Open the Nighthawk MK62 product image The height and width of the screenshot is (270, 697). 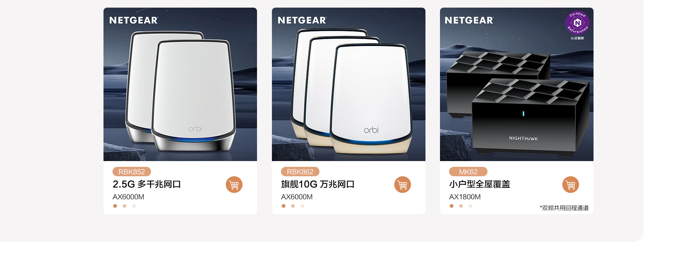pos(517,84)
